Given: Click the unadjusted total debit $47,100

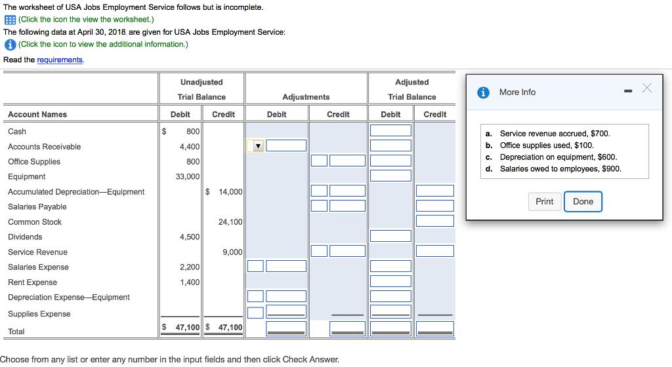Looking at the screenshot, I should pos(180,327).
